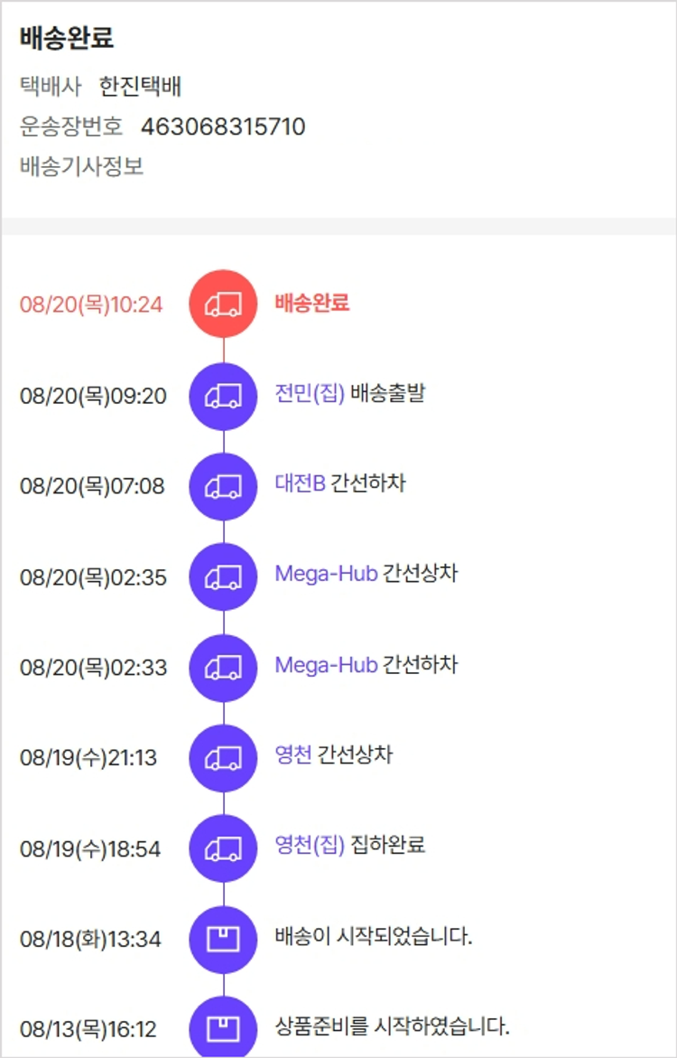Screen dimensions: 677x1058
Task: Click the 영천 link in 간선상차 row
Action: coord(293,755)
